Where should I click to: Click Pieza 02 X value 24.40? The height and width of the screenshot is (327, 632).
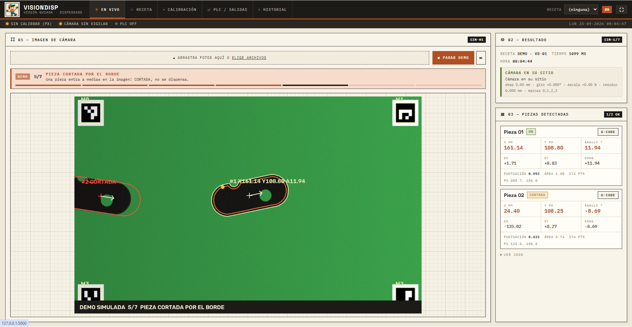[512, 211]
